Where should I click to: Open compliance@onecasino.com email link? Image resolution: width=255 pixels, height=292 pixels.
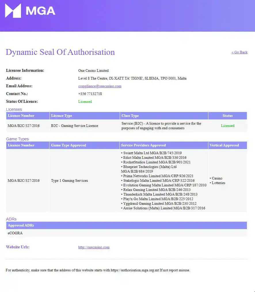[x=100, y=86]
